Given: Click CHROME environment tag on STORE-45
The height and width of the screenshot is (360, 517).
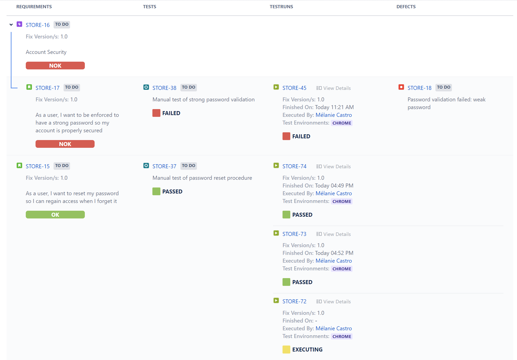Looking at the screenshot, I should (342, 123).
